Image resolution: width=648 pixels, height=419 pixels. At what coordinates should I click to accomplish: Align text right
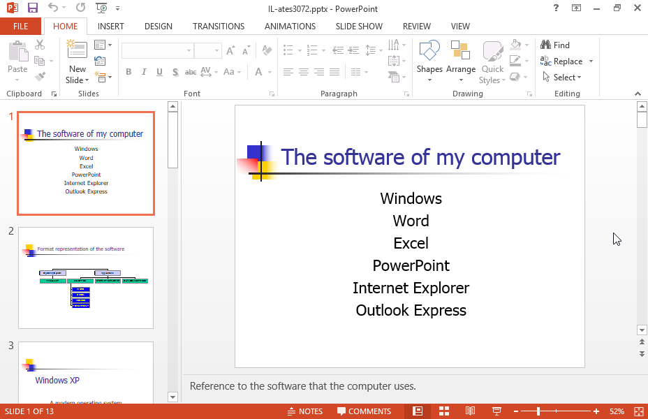319,72
